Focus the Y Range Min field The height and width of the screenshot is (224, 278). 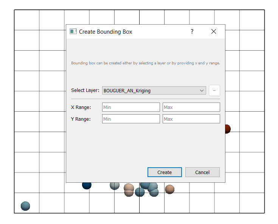[131, 119]
